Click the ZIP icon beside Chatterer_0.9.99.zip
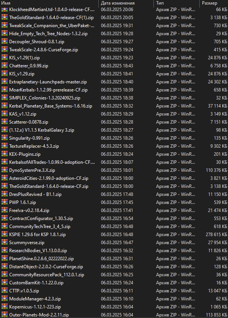This screenshot has height=318, width=228. 5,66
